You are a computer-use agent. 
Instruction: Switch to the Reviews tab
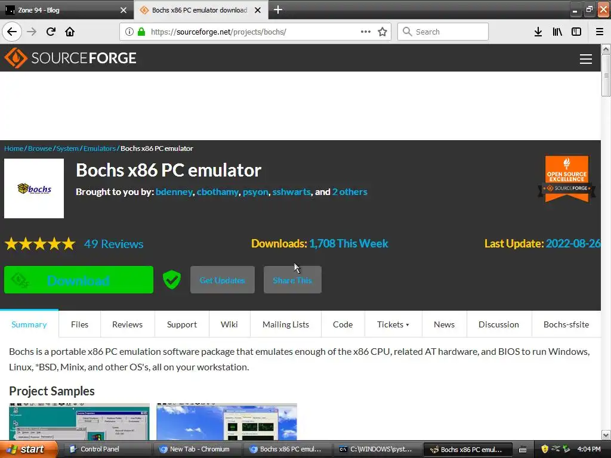(x=128, y=324)
